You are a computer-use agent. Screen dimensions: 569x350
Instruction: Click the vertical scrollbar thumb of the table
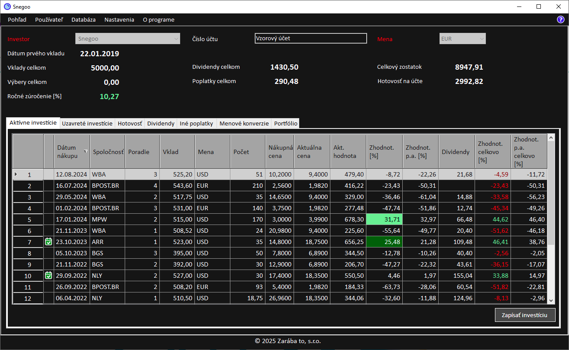(x=551, y=193)
